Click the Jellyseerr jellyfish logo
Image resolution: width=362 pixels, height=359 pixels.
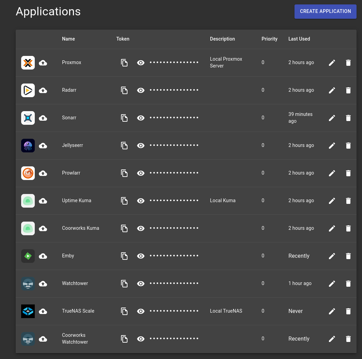[x=28, y=146]
